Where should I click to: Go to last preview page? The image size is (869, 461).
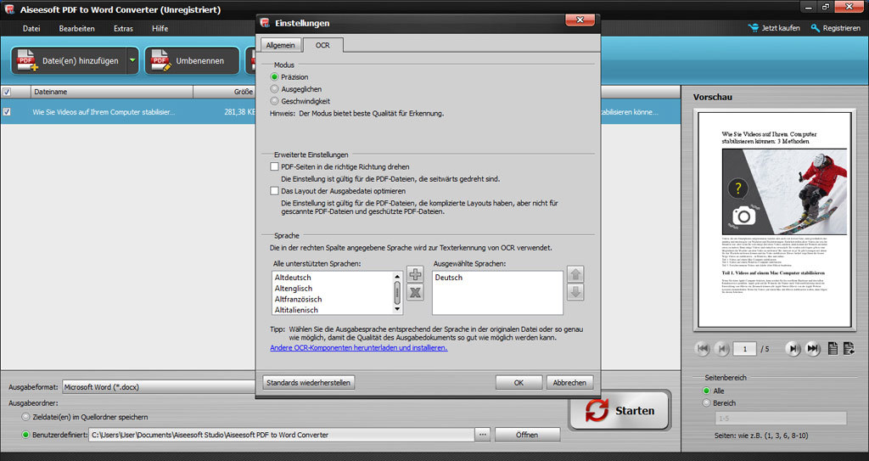tap(812, 348)
